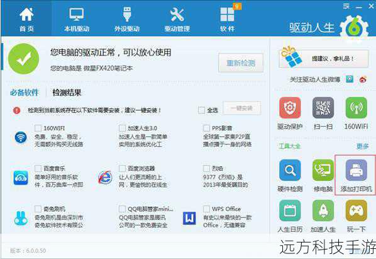
Task: Check the 全选 select-all checkbox
Action: tap(201, 110)
